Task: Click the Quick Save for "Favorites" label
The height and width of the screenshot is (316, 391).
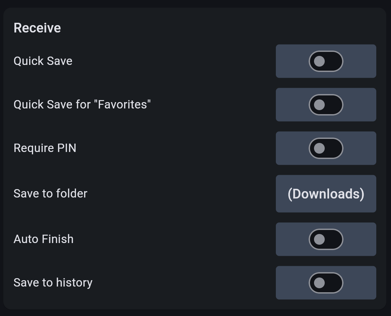Action: (x=82, y=105)
